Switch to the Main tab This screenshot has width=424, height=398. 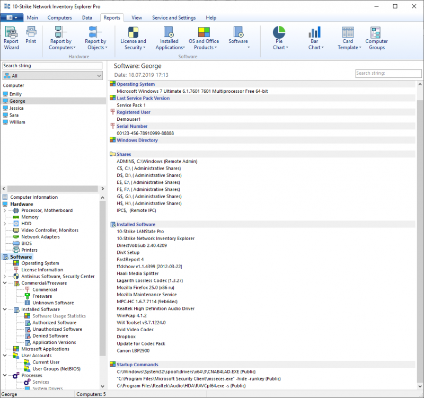point(32,17)
